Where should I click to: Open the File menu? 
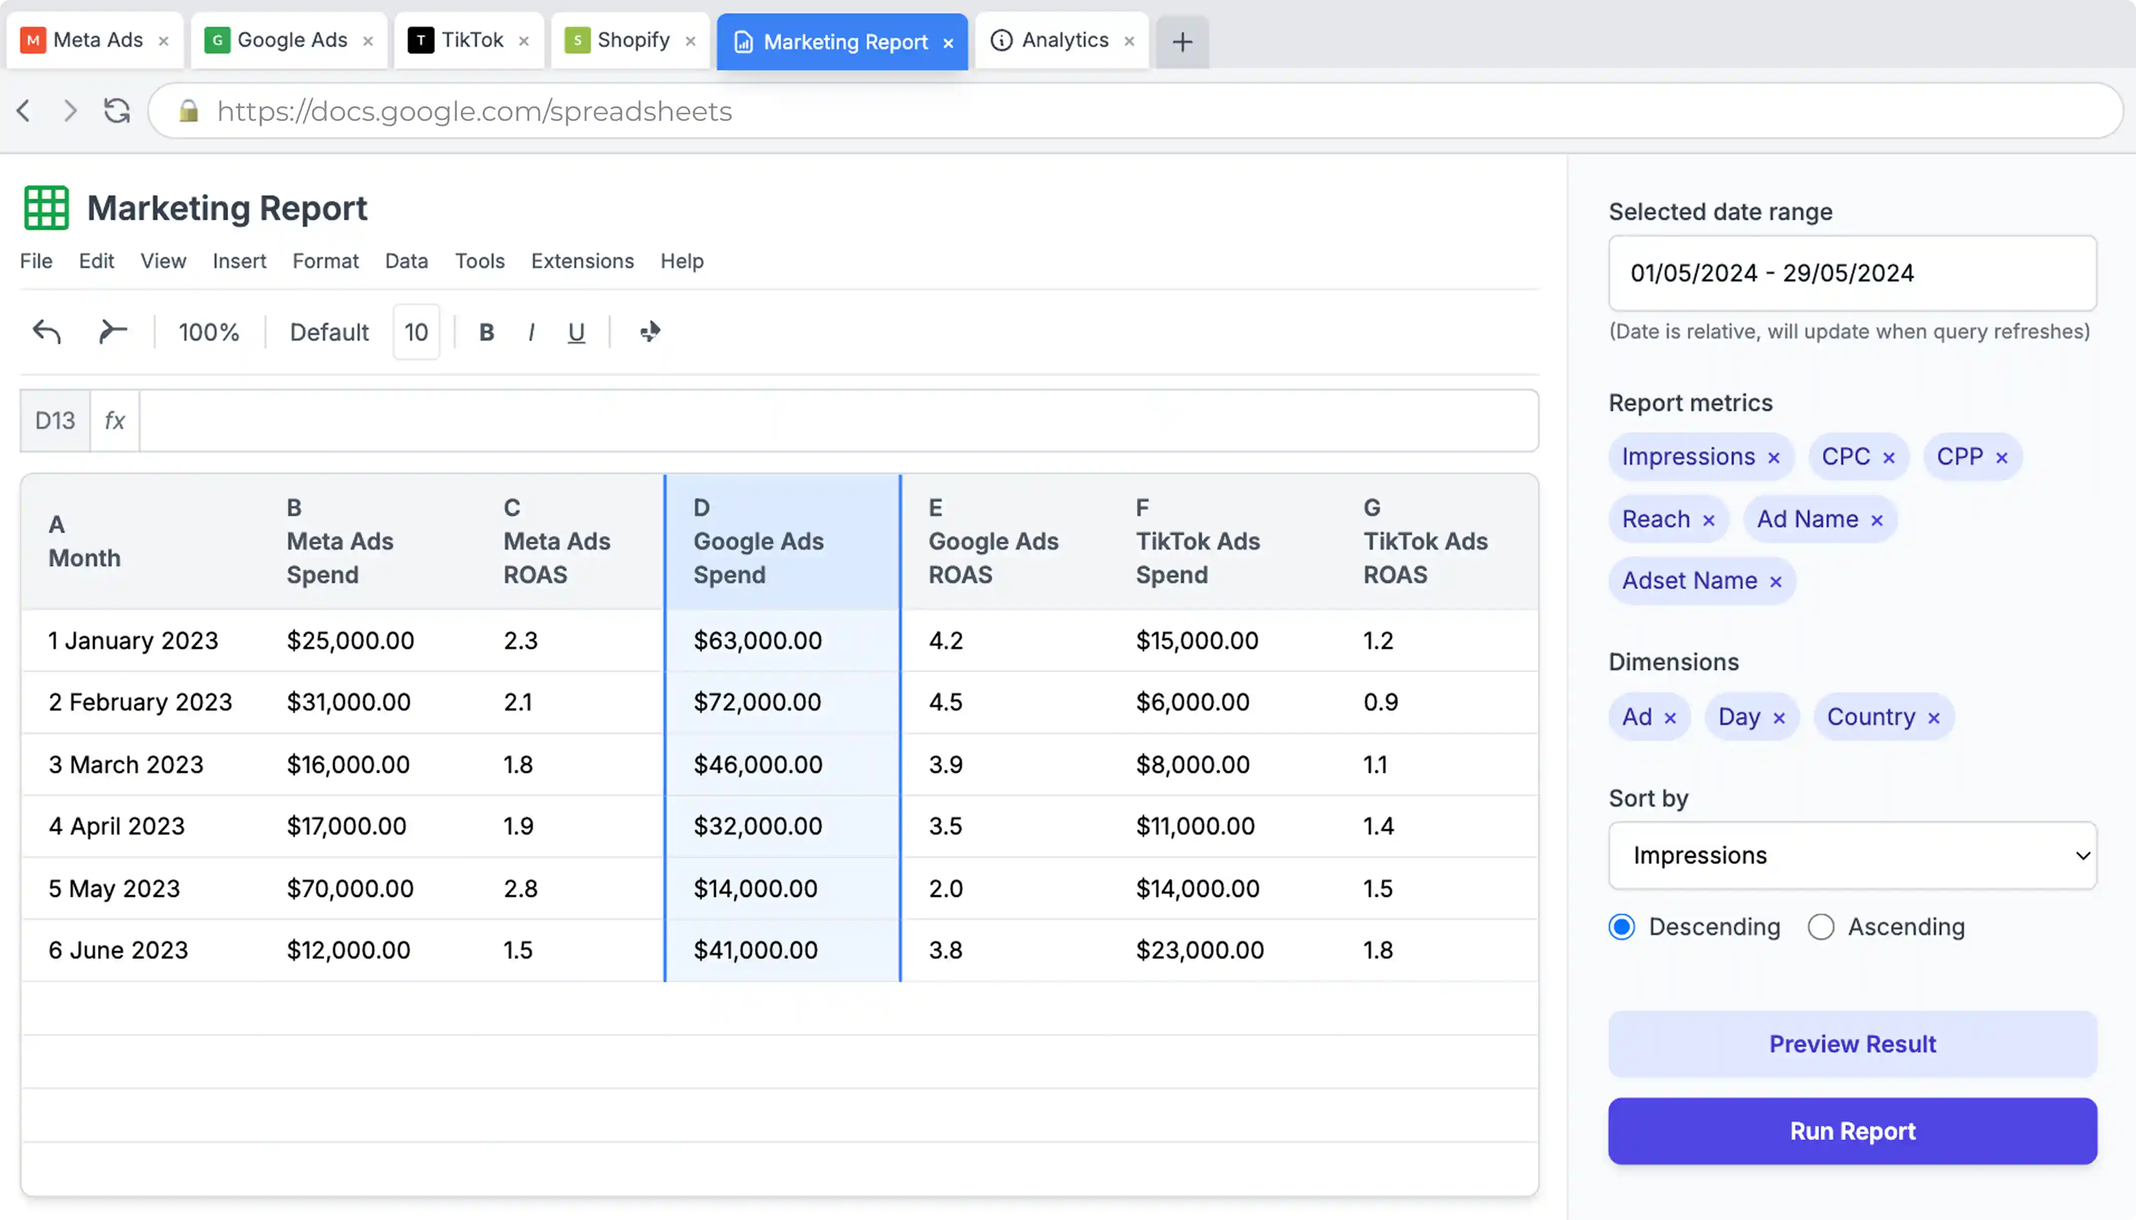point(36,261)
